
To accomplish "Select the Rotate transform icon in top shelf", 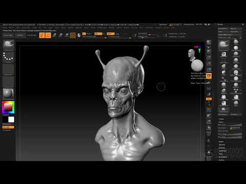I will click(67, 35).
